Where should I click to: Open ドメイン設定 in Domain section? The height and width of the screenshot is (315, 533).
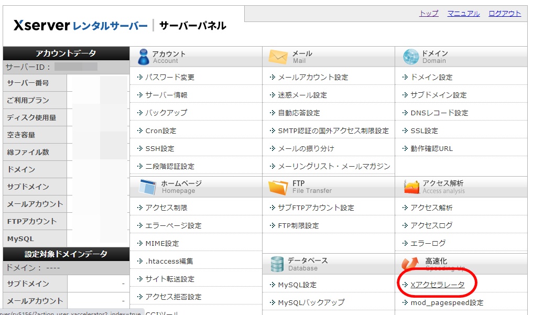pyautogui.click(x=431, y=77)
